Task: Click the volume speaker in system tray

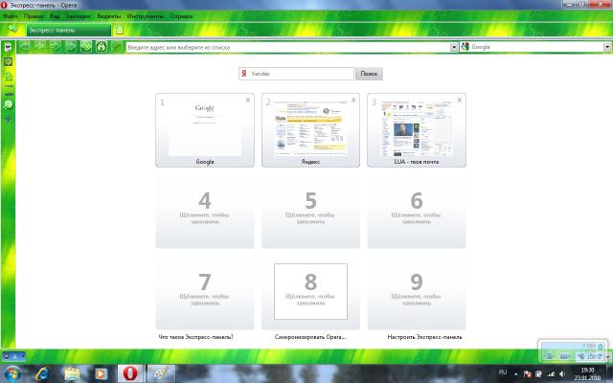Action: click(562, 374)
